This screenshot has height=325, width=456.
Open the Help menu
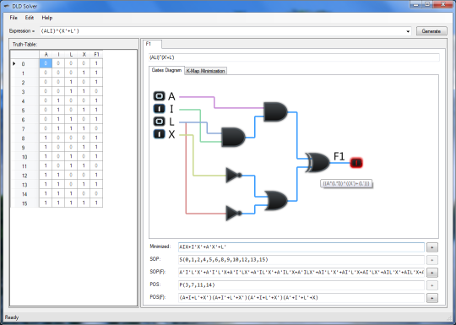point(46,18)
